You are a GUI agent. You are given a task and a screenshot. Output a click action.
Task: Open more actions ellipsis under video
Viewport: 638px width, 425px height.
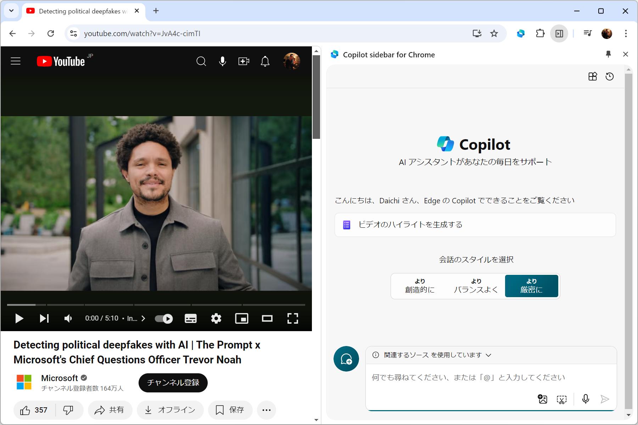coord(267,410)
